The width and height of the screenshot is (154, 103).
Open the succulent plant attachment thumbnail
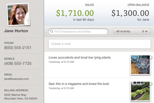pyautogui.click(x=140, y=65)
